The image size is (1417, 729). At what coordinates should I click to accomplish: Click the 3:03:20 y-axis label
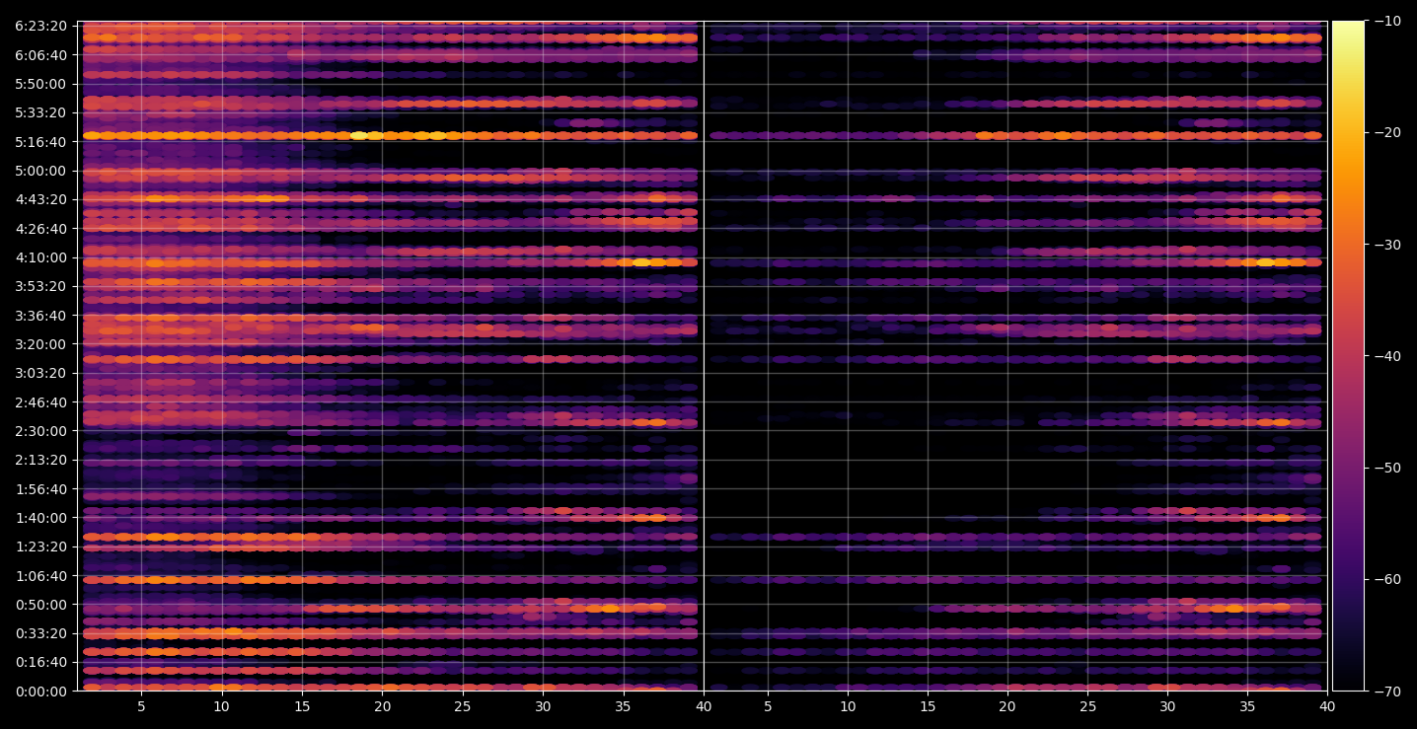tap(40, 373)
